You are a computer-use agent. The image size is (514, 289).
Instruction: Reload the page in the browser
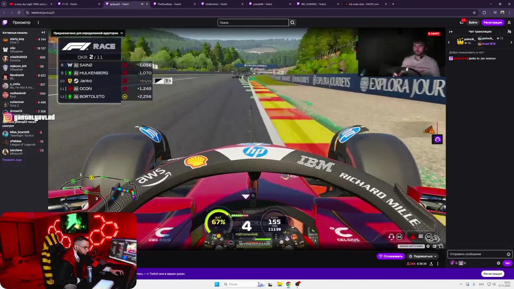pos(18,12)
